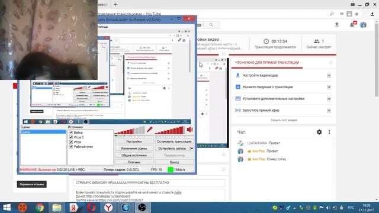Open Windows Start menu

click(x=7, y=208)
